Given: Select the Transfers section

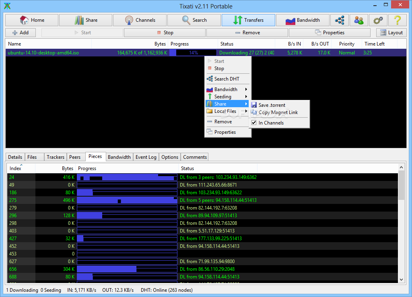Looking at the screenshot, I should point(248,20).
